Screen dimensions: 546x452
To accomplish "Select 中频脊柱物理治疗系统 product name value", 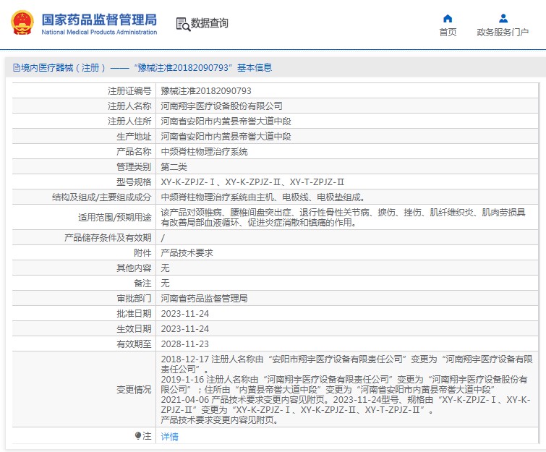I will point(204,151).
